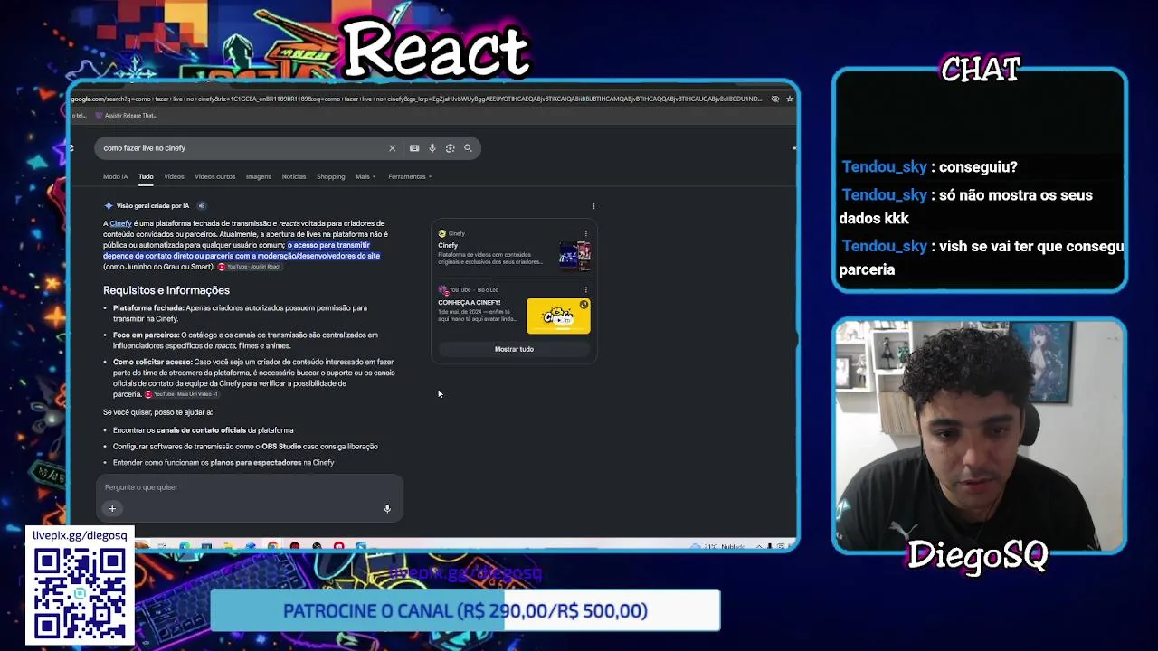This screenshot has height=651, width=1158.
Task: Click the Requisitos e Informações heading
Action: [x=166, y=290]
